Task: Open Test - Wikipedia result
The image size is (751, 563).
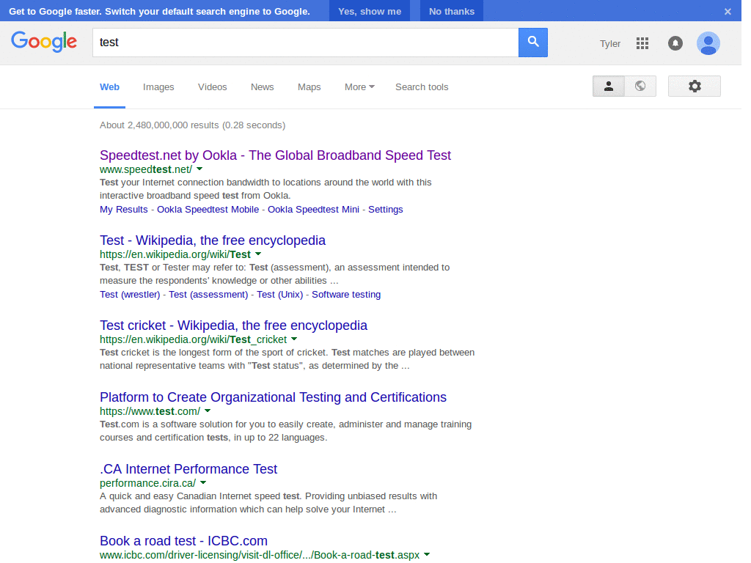Action: 213,240
